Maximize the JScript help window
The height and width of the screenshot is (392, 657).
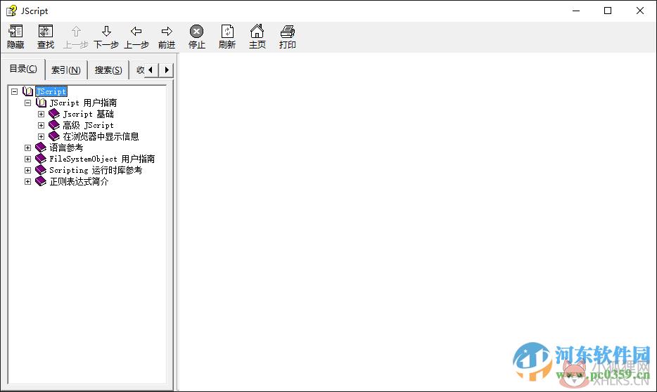(x=608, y=11)
